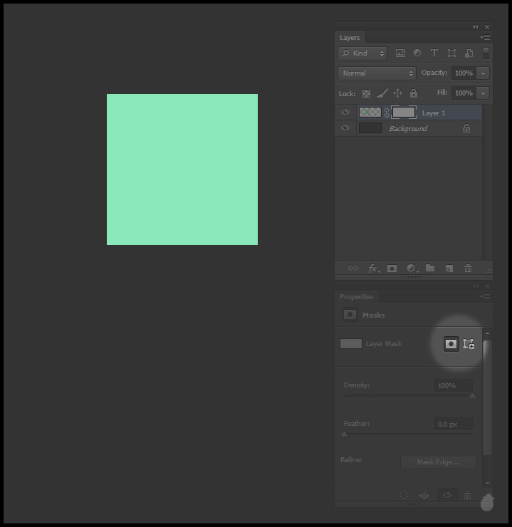
Task: Click the Mask Edge... button
Action: point(437,462)
